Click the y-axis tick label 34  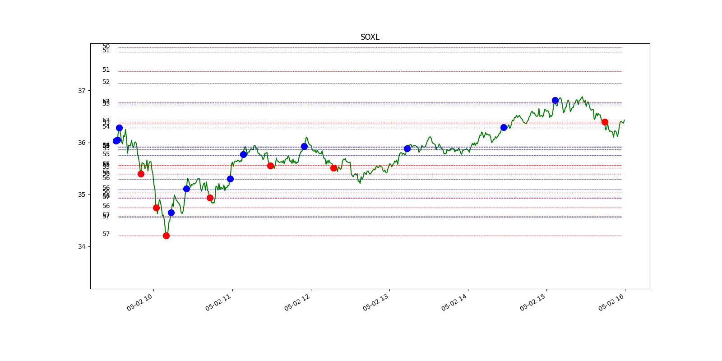(82, 246)
